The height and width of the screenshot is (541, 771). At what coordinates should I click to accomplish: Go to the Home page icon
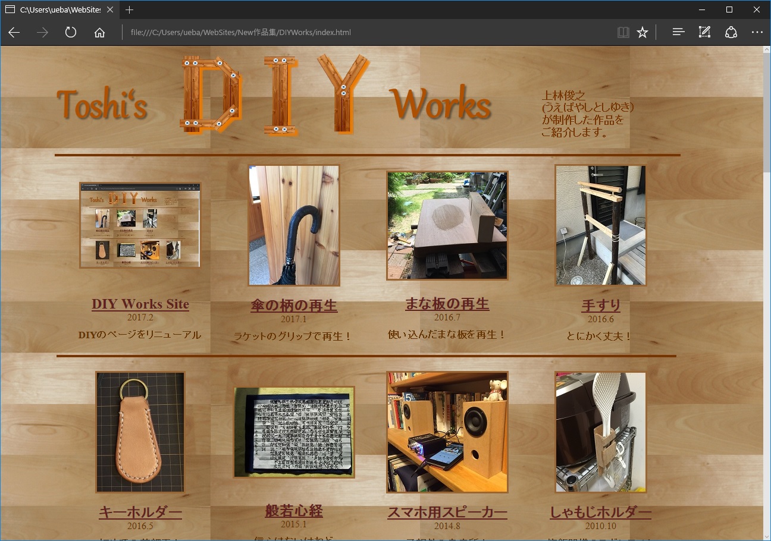click(x=99, y=32)
